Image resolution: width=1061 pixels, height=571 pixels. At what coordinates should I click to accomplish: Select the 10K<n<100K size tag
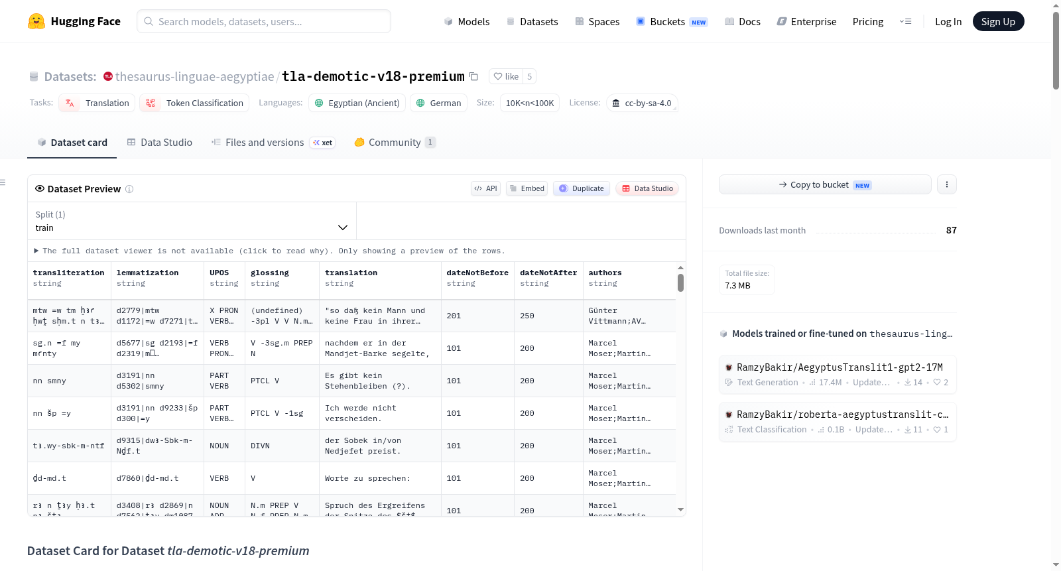tap(530, 103)
